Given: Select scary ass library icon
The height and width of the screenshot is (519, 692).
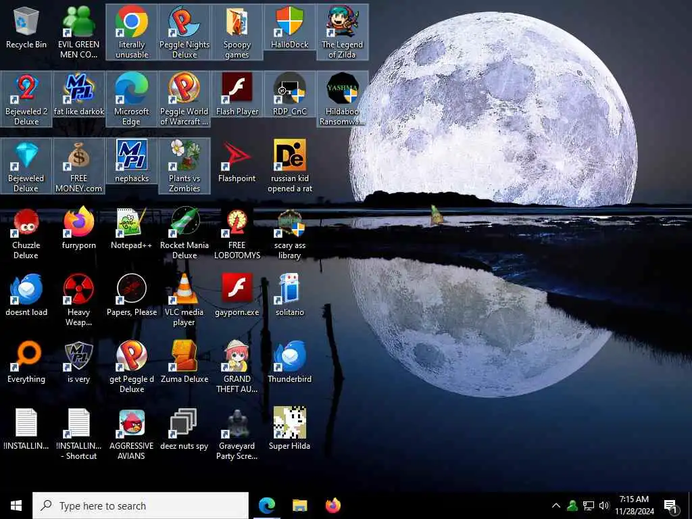Looking at the screenshot, I should click(289, 233).
